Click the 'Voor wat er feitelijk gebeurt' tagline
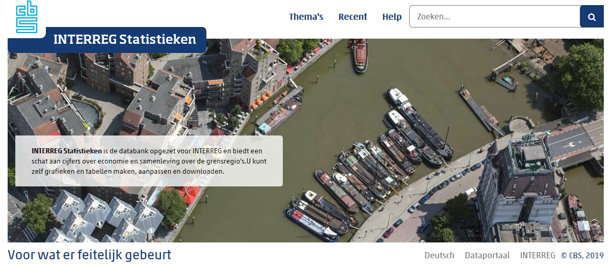Viewport: 613px width, 273px height. pos(90,255)
